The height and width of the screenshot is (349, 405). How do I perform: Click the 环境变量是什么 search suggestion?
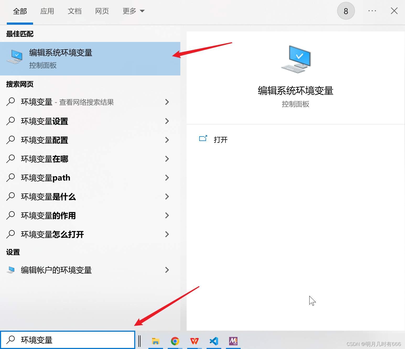click(48, 197)
